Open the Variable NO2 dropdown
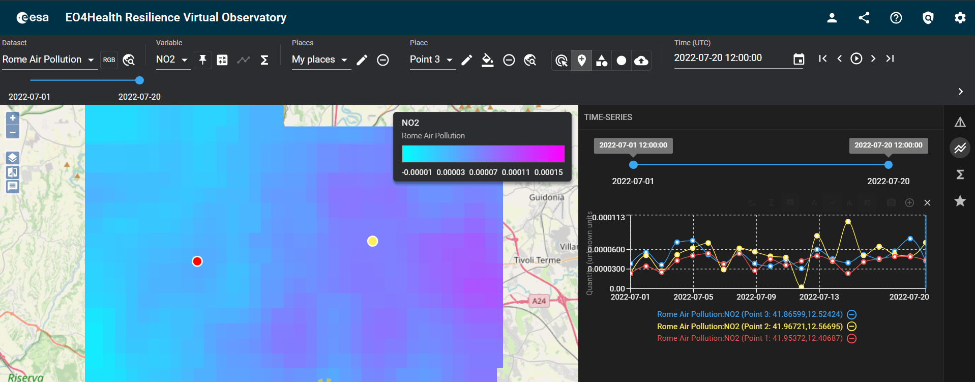Viewport: 975px width, 382px height. pyautogui.click(x=173, y=60)
